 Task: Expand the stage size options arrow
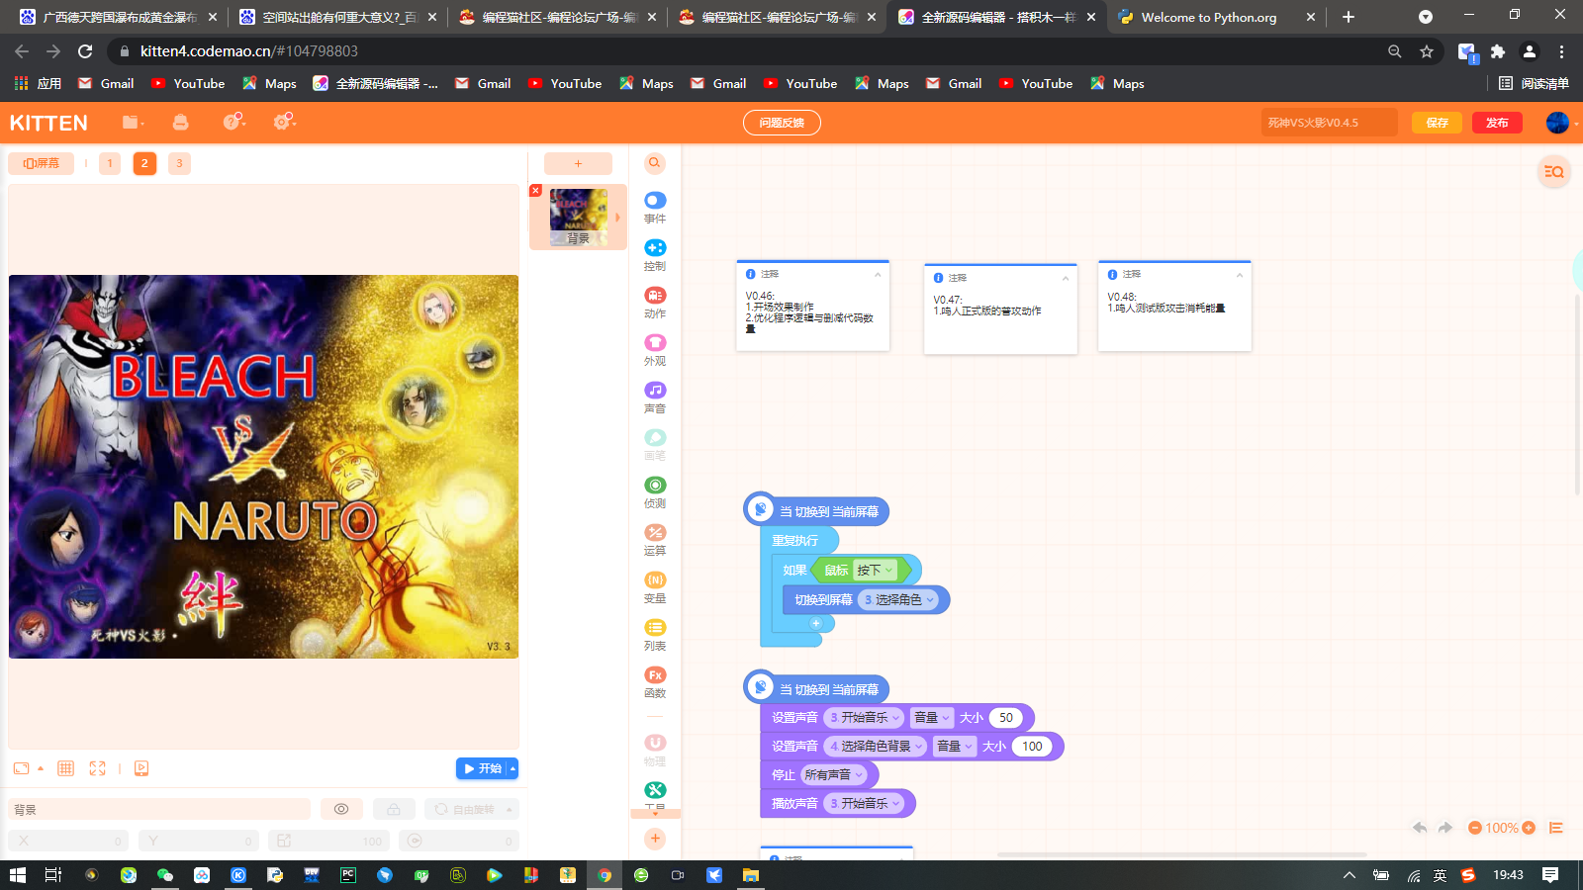tap(41, 768)
